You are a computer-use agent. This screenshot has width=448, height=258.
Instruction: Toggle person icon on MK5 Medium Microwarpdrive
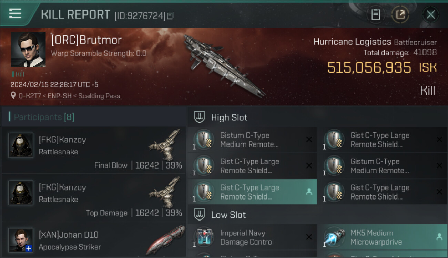439,237
